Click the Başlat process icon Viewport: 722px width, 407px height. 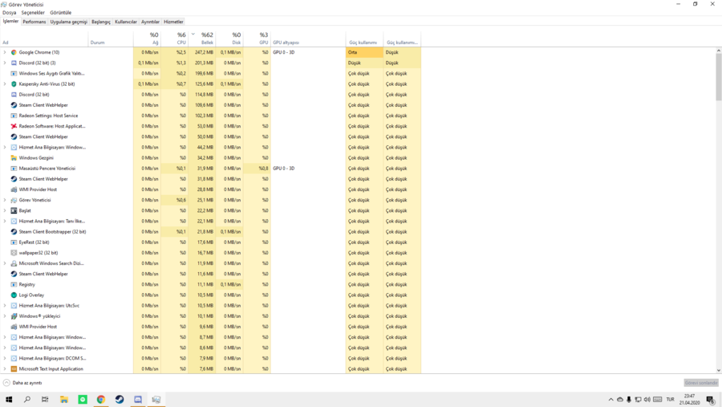click(x=14, y=210)
